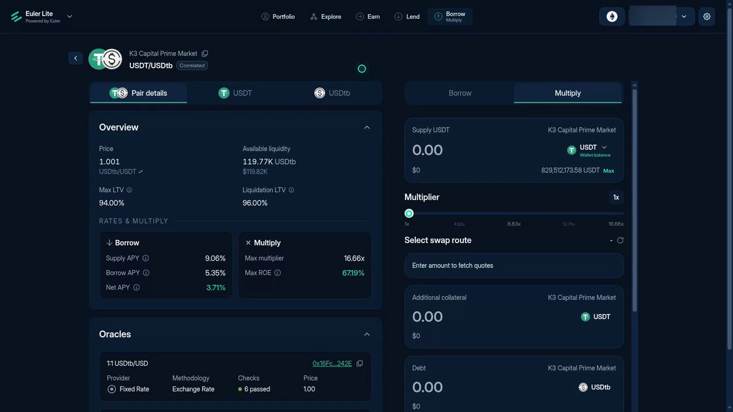Go back with the arrow button
The width and height of the screenshot is (733, 412).
(x=76, y=58)
